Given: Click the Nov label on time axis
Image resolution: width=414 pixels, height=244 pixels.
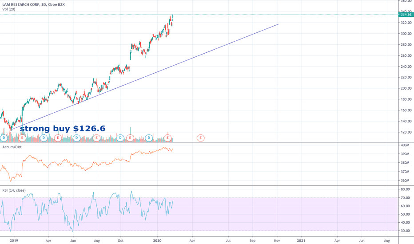Looking at the screenshot, I should point(277,240).
